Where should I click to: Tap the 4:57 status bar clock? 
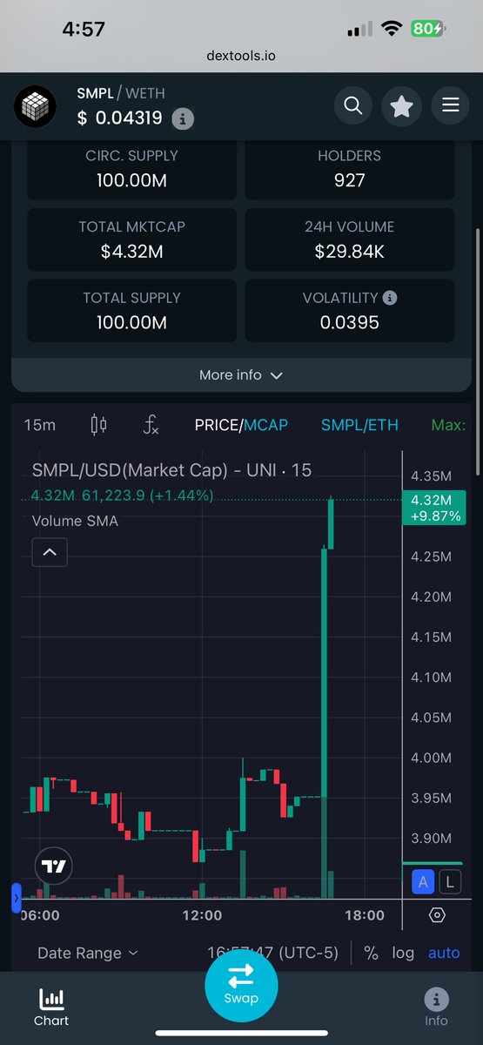pos(84,29)
